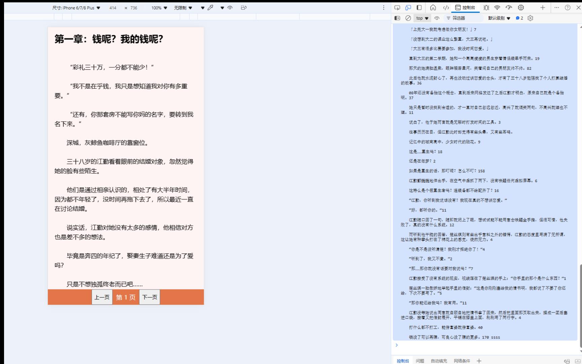582x364 pixels.
Task: Close the DevTools panel
Action: 578,8
